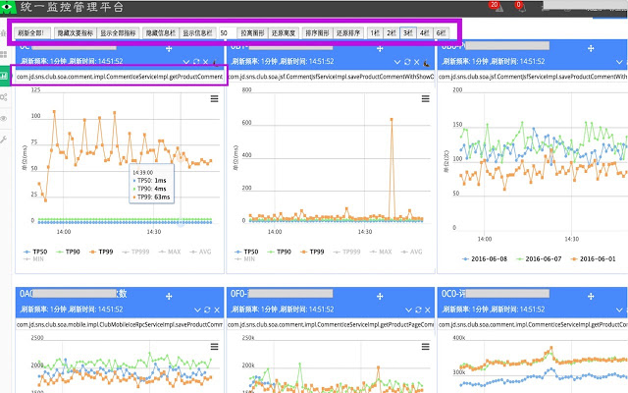628x393 pixels.
Task: Click the 刷新全部! refresh-all button
Action: coord(32,32)
